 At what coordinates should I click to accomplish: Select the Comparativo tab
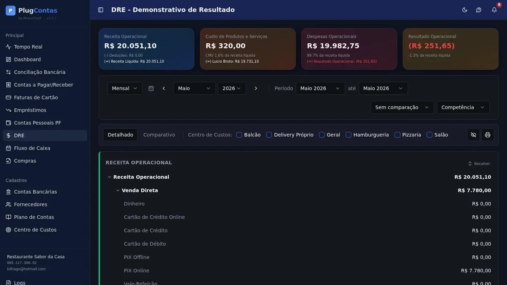coord(159,135)
